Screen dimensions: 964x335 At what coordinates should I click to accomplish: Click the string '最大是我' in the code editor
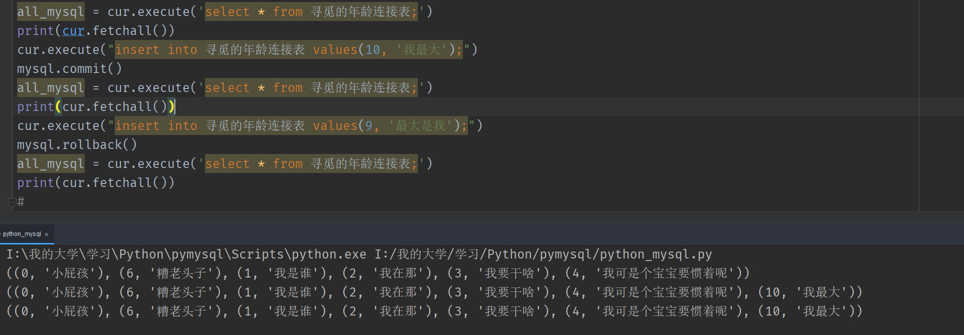pyautogui.click(x=421, y=126)
